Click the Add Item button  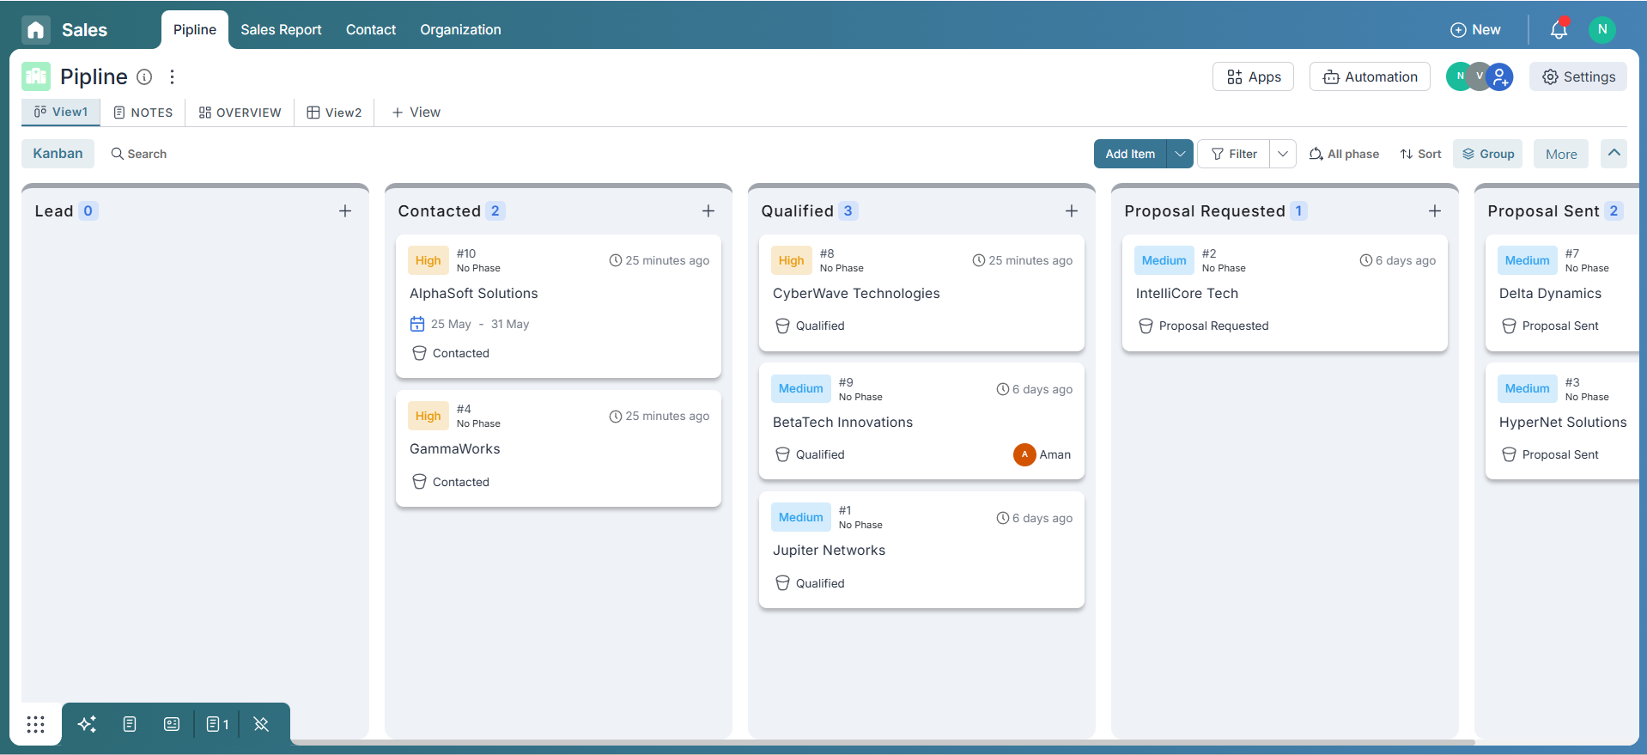tap(1130, 154)
